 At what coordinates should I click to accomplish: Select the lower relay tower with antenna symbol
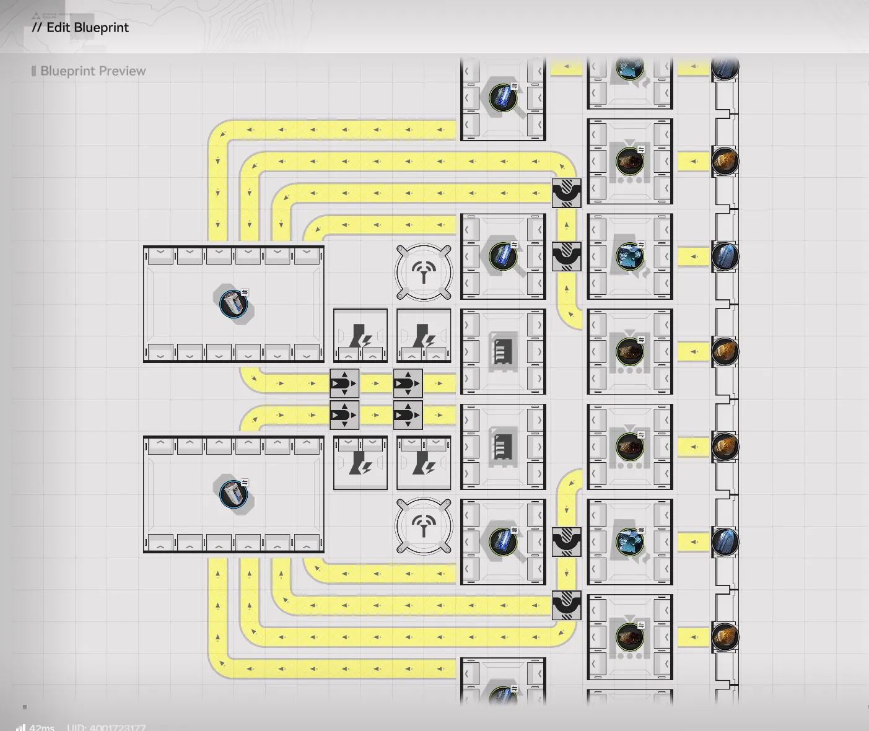[424, 527]
